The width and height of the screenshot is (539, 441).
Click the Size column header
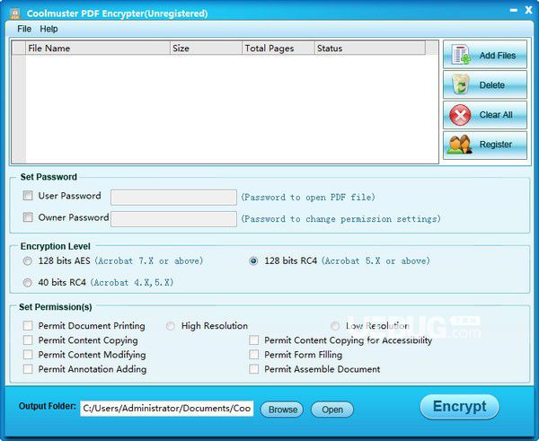click(x=207, y=49)
